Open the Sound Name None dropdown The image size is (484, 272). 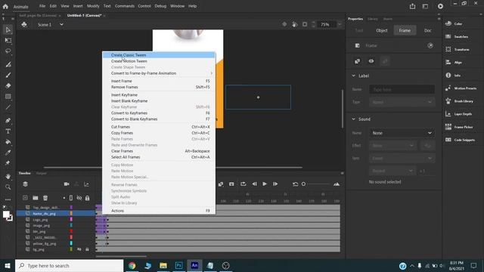click(402, 133)
